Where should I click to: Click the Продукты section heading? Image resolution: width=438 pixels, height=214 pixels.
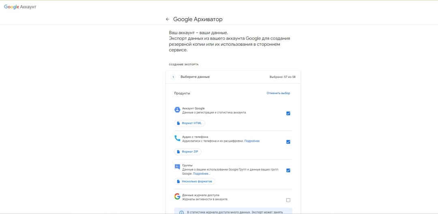[x=182, y=93]
